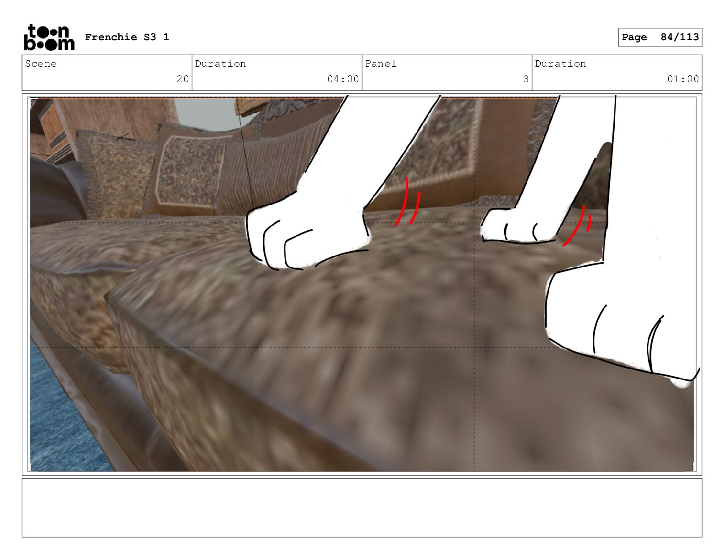Click the 'Page 84/113' page indicator
This screenshot has width=724, height=559.
[x=660, y=37]
